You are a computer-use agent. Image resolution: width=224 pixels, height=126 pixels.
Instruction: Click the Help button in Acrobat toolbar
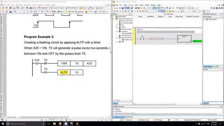pyautogui.click(x=61, y=12)
